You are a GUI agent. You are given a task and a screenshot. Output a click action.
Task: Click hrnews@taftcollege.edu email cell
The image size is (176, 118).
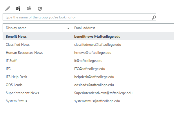click(93, 53)
